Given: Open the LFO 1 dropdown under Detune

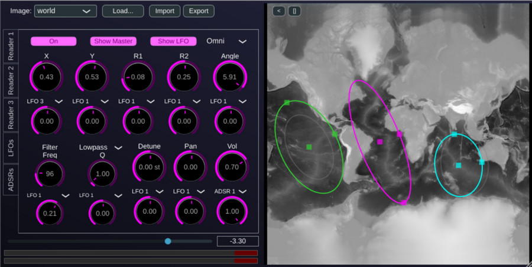Looking at the screenshot, I should click(148, 192).
